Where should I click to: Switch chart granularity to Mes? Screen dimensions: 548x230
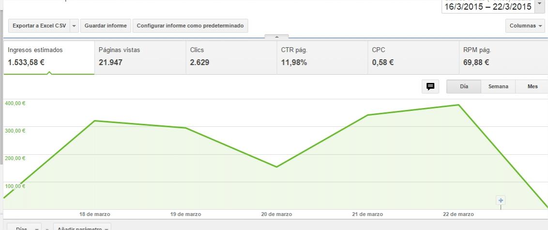click(533, 87)
